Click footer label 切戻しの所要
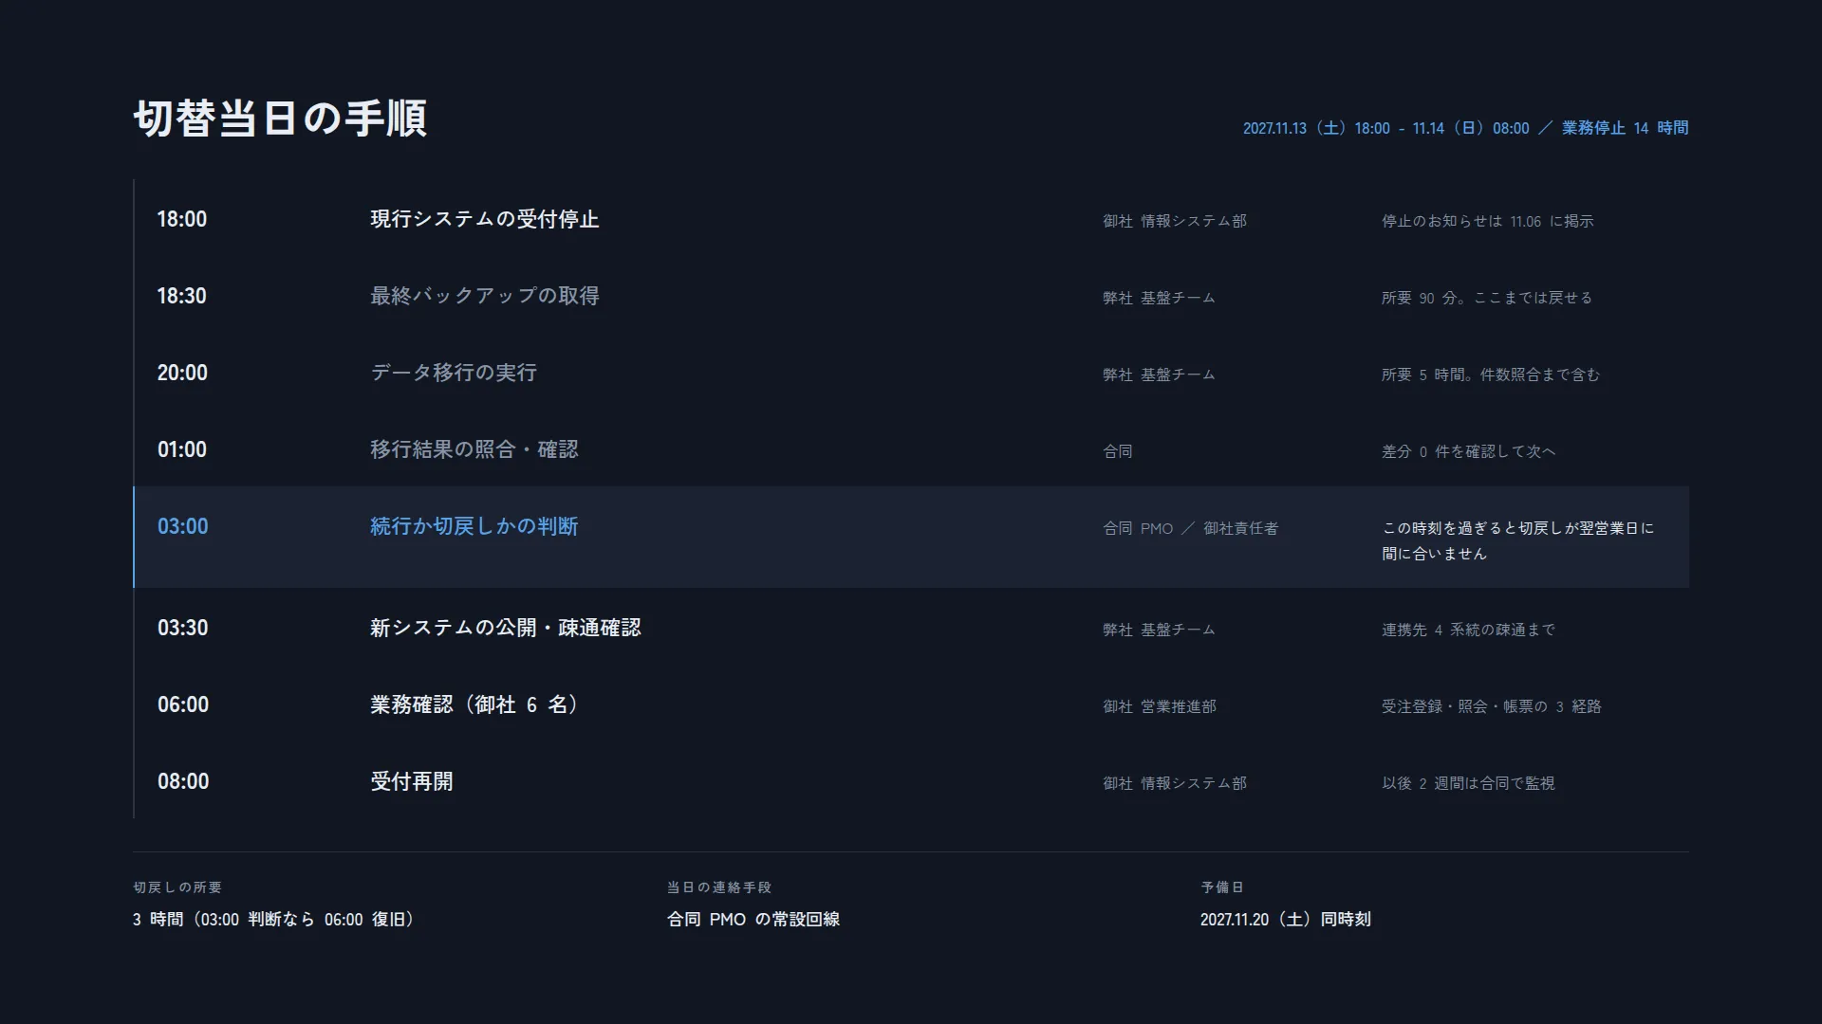Viewport: 1822px width, 1024px height. tap(177, 887)
